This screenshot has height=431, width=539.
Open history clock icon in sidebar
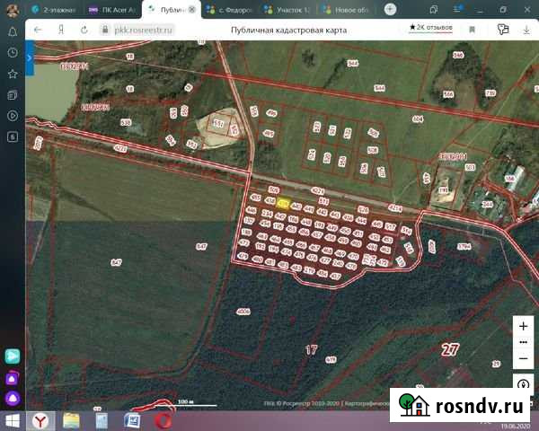pyautogui.click(x=13, y=52)
